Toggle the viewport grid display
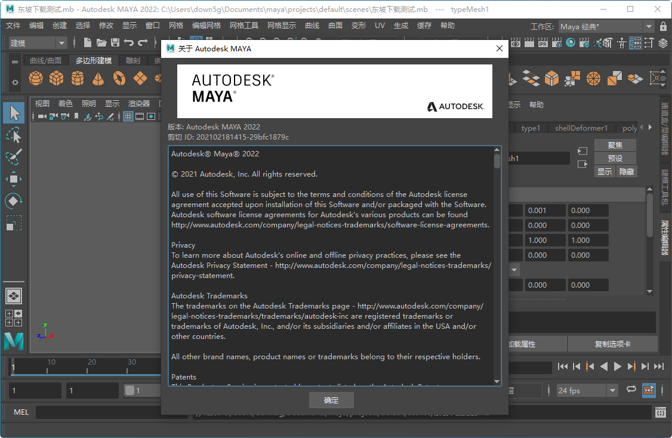 coord(128,116)
